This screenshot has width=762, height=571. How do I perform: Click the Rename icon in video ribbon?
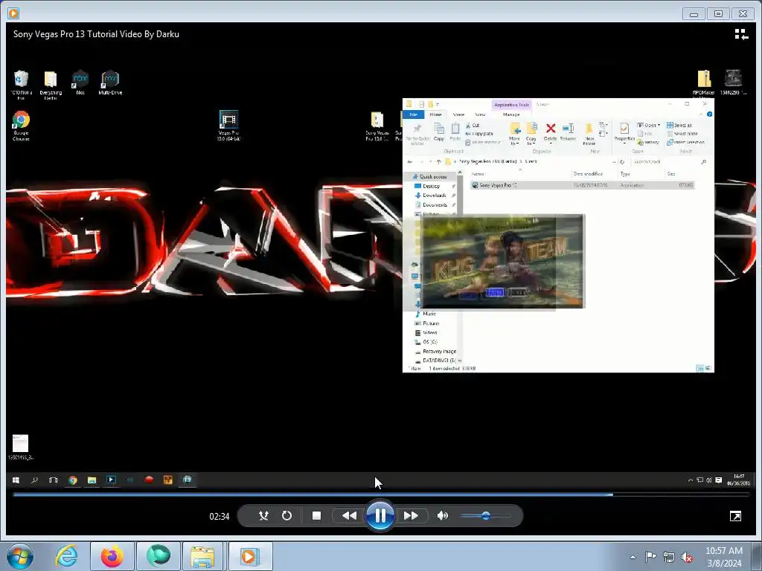point(568,132)
